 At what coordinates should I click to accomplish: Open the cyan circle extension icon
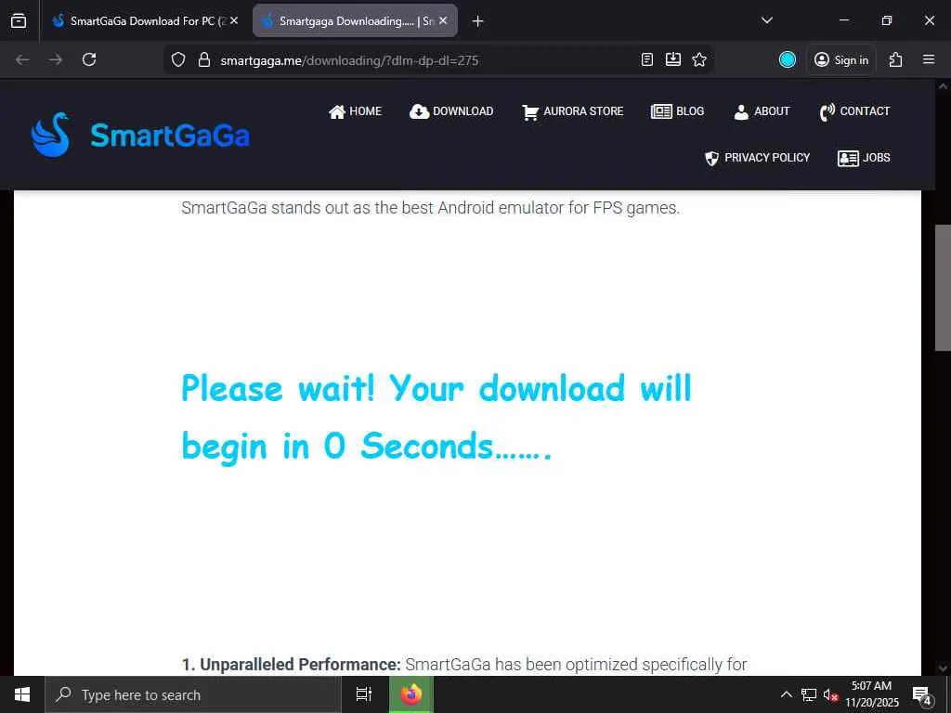point(788,59)
